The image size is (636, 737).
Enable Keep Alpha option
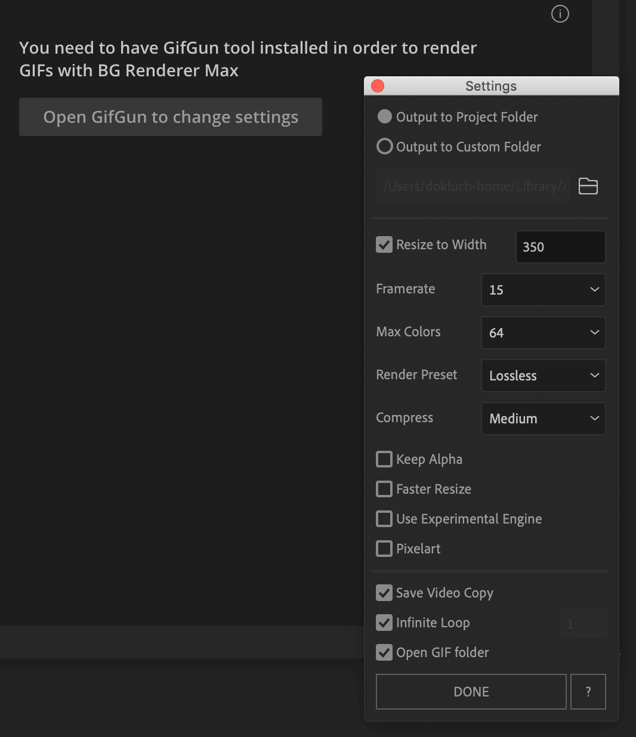pyautogui.click(x=384, y=459)
